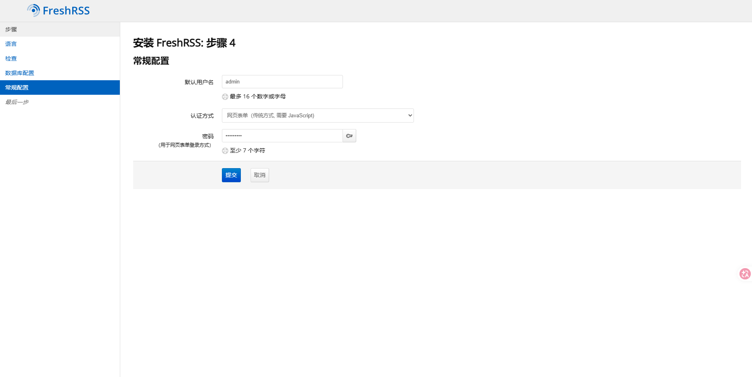Screen dimensions: 752x377
Task: Click the 步骤 sidebar header
Action: pyautogui.click(x=11, y=29)
